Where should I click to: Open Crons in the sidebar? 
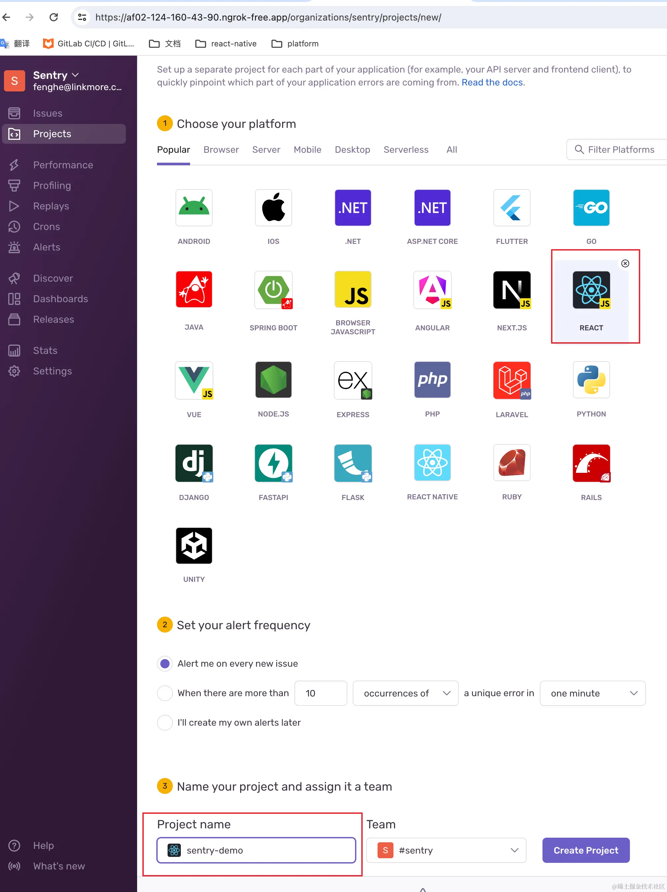(x=64, y=227)
